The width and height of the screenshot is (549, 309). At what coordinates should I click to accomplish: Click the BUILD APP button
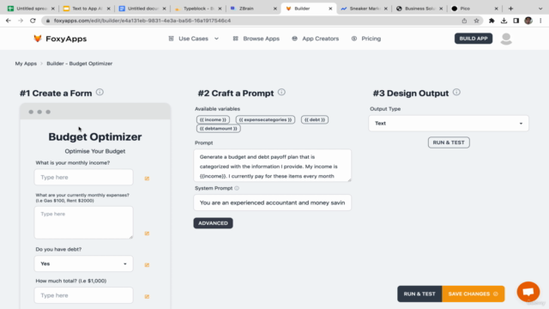pyautogui.click(x=474, y=39)
